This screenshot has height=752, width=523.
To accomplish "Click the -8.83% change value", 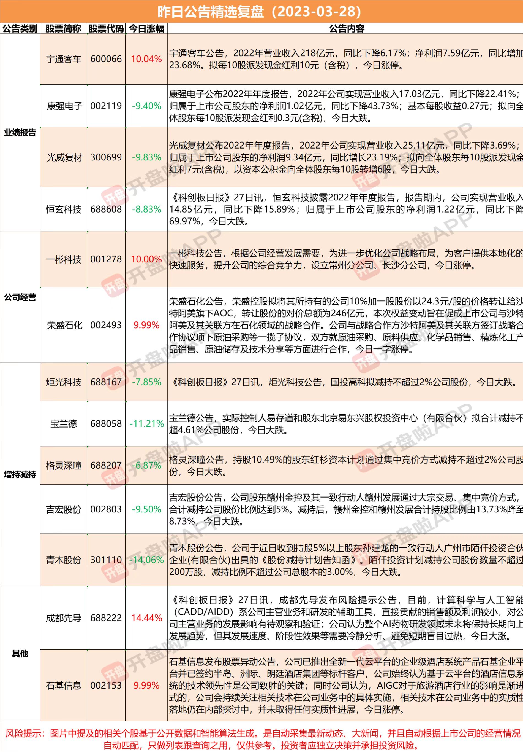I will 146,209.
